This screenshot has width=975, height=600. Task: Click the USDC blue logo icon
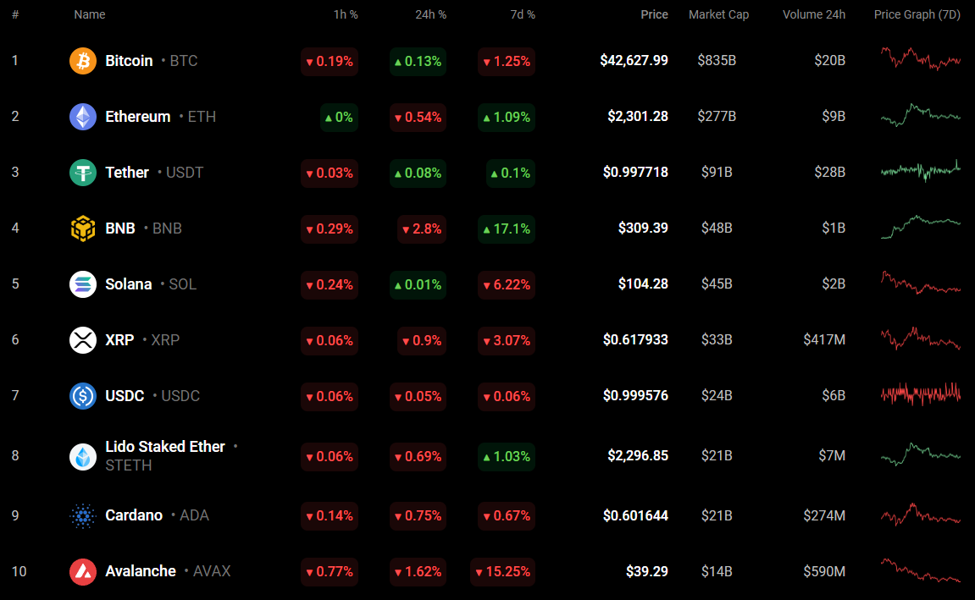pyautogui.click(x=83, y=396)
